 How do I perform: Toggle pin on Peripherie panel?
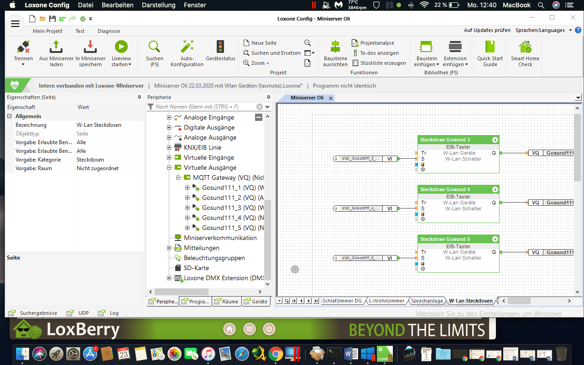coord(268,97)
